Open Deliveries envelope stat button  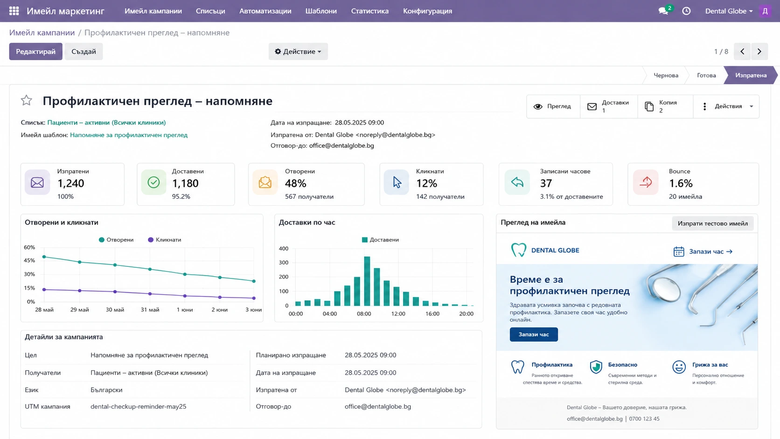pos(609,106)
